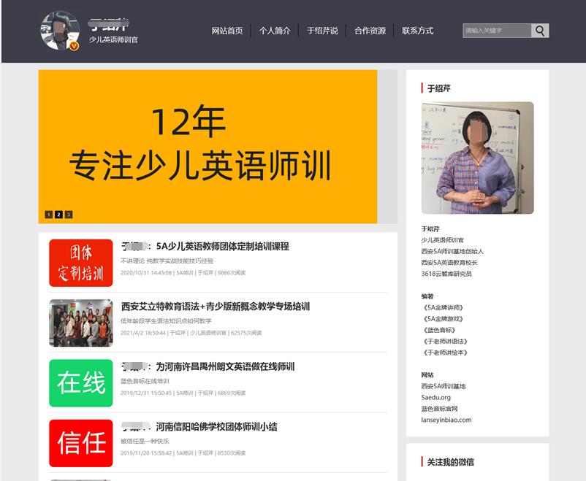Open the red 信任 article thumbnail
This screenshot has width=586, height=481.
pos(80,443)
